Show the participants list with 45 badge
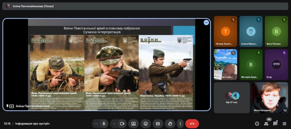The width and height of the screenshot is (291, 129). (266, 124)
